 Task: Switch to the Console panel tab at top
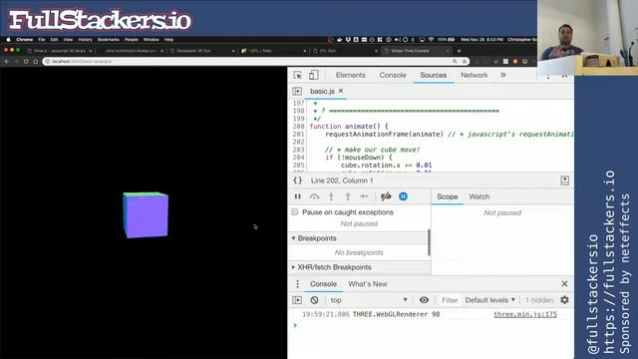tap(393, 76)
